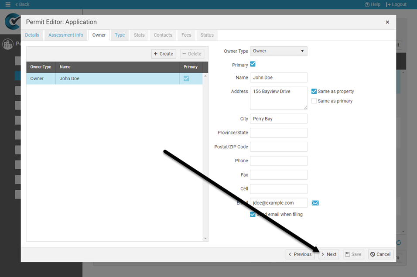The height and width of the screenshot is (277, 417).
Task: Go to Next step in permit editor
Action: tap(328, 254)
